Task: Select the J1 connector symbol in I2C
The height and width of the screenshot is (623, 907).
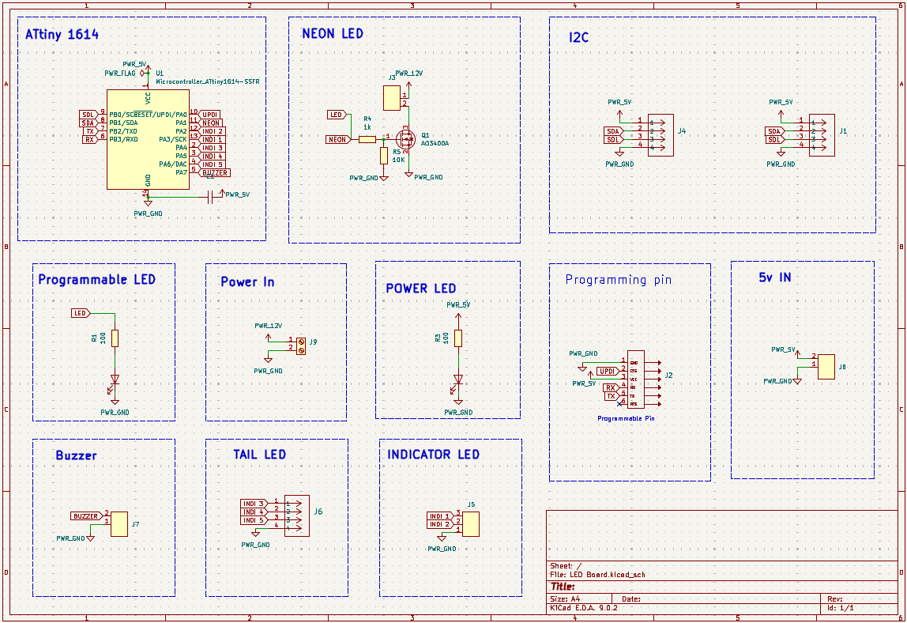Action: 822,135
